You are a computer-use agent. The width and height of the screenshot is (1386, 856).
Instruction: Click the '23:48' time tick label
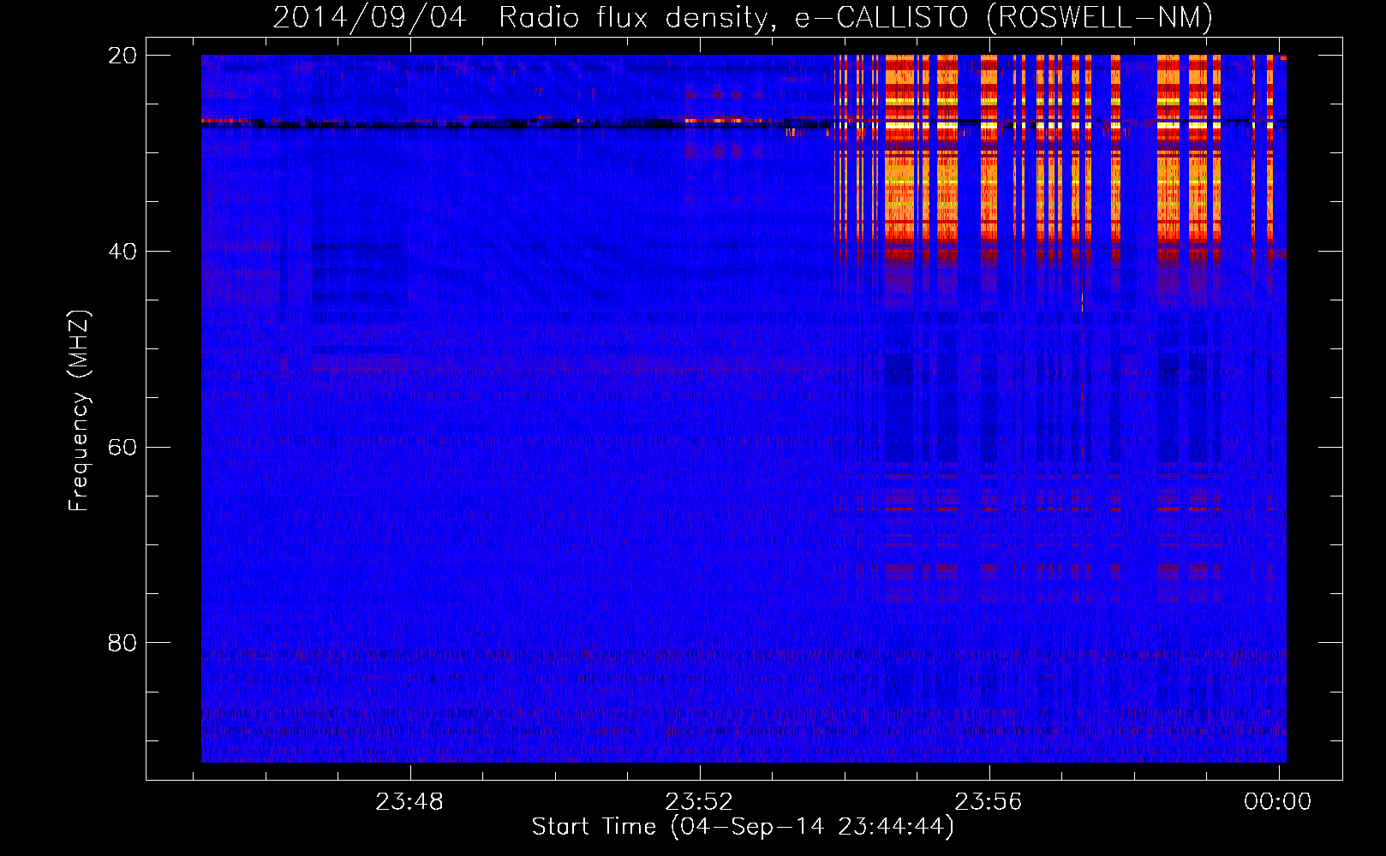(x=409, y=802)
